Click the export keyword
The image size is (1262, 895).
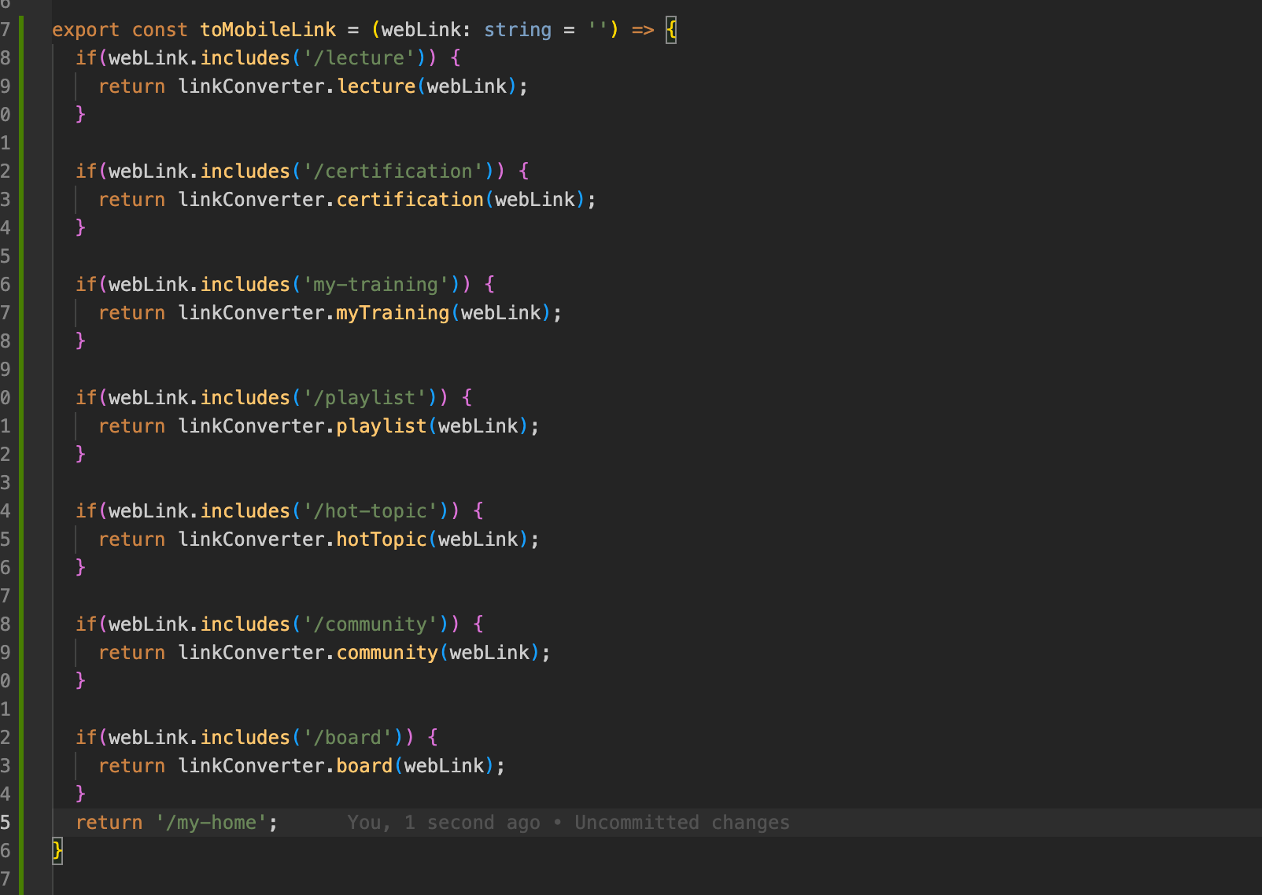(x=86, y=29)
